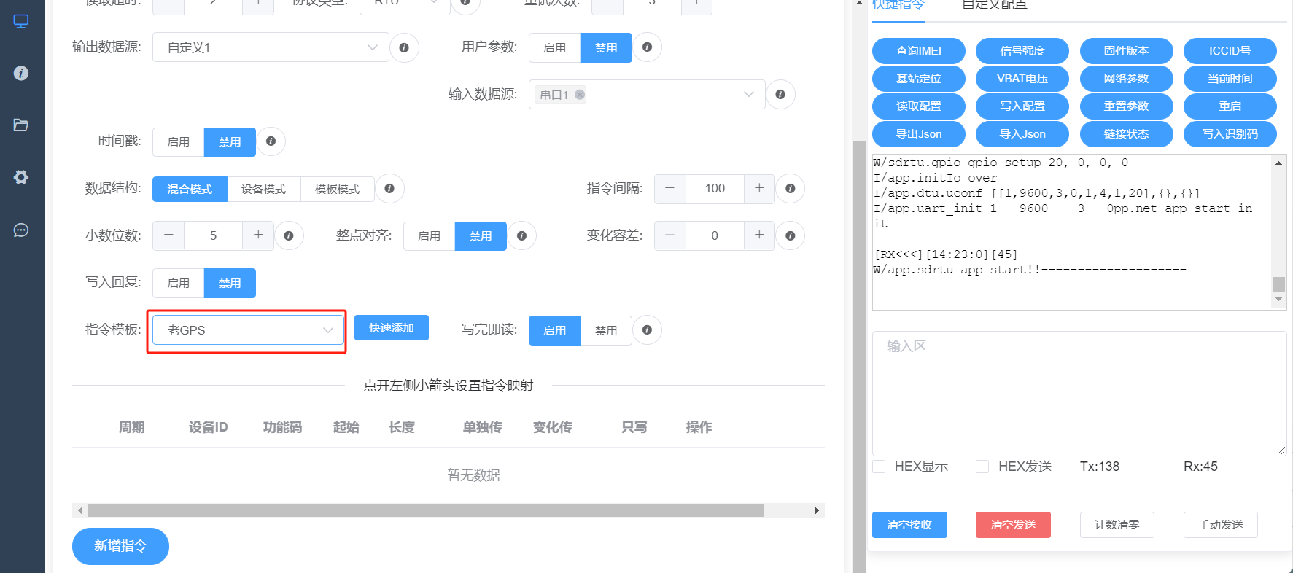Click the 新增指令 button
This screenshot has width=1293, height=573.
[x=120, y=546]
